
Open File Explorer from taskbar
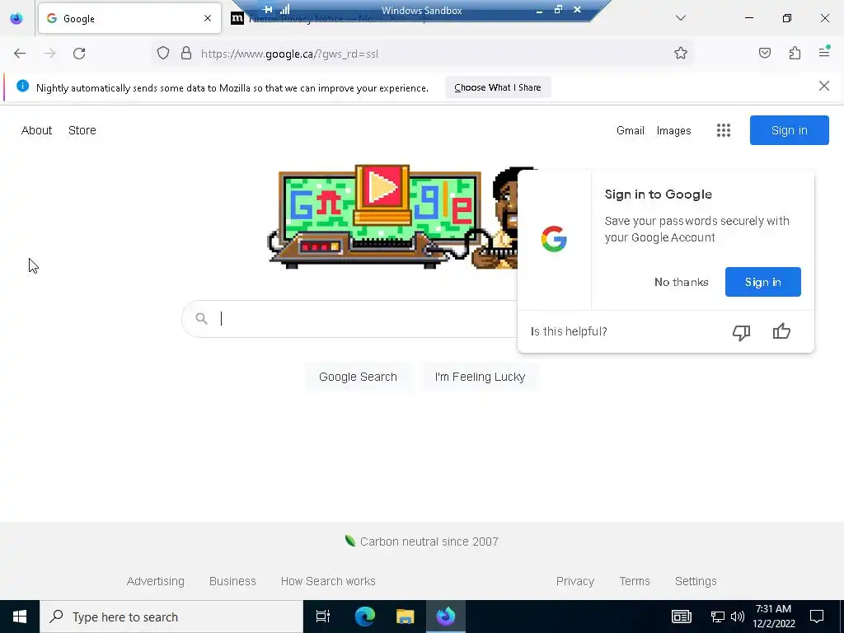(x=406, y=617)
